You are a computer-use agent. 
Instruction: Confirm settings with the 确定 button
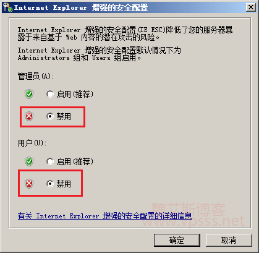click(x=177, y=240)
